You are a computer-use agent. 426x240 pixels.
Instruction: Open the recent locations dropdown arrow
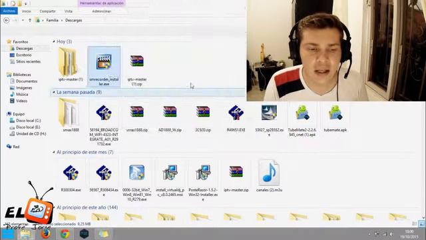tap(23, 21)
